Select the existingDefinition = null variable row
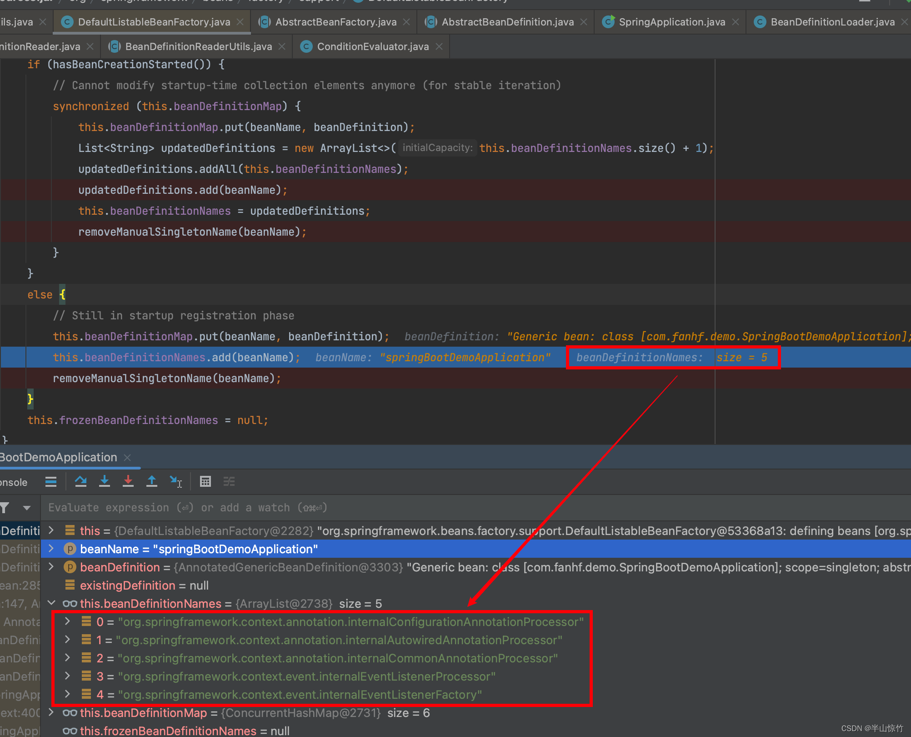The height and width of the screenshot is (737, 911). [476, 585]
